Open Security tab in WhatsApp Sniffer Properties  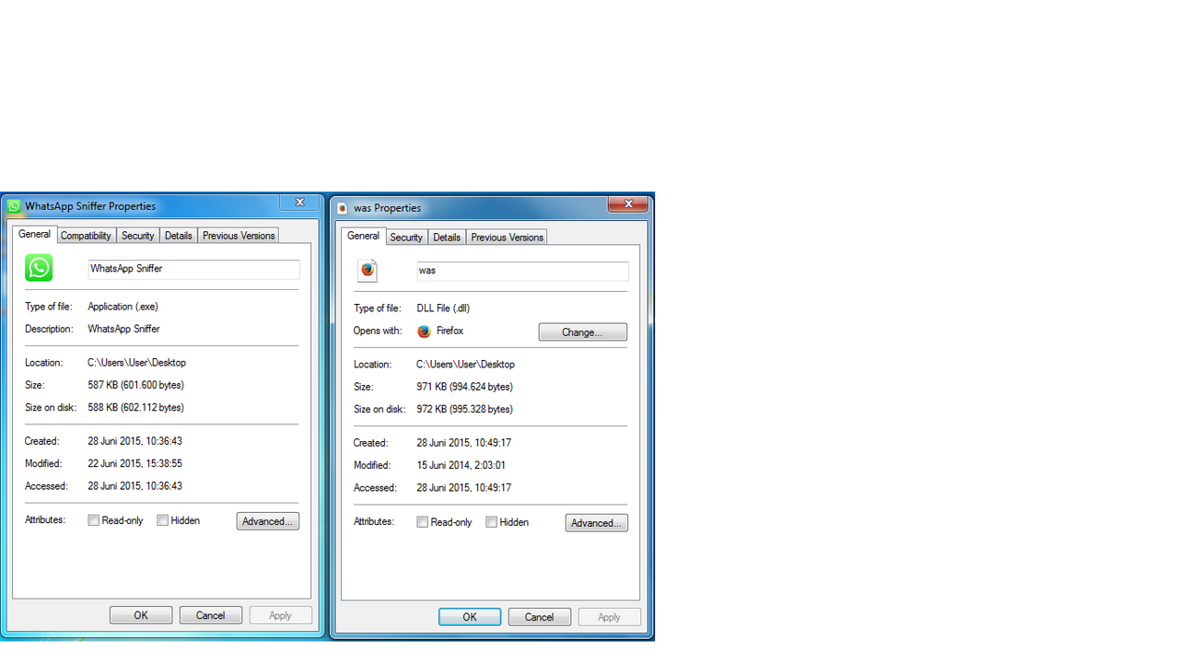tap(138, 236)
